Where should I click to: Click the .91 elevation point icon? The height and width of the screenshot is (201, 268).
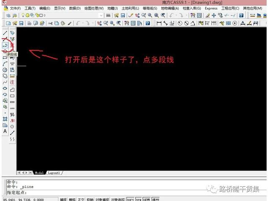(12, 121)
